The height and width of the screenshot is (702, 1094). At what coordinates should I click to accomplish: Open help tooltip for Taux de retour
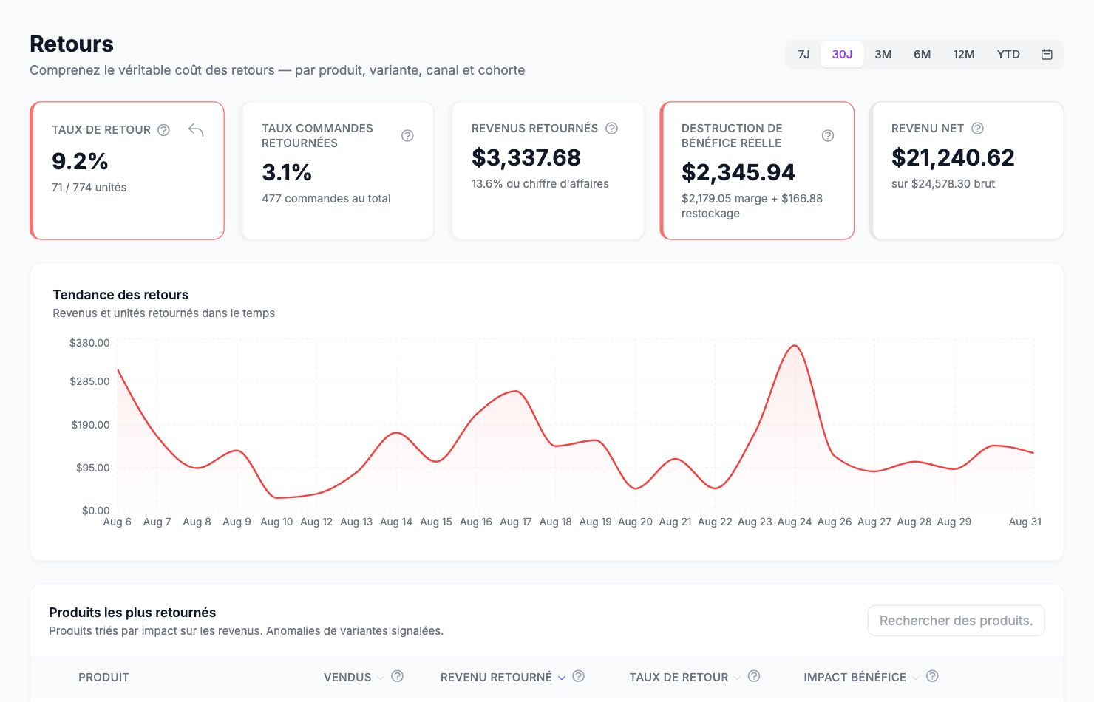pyautogui.click(x=164, y=130)
